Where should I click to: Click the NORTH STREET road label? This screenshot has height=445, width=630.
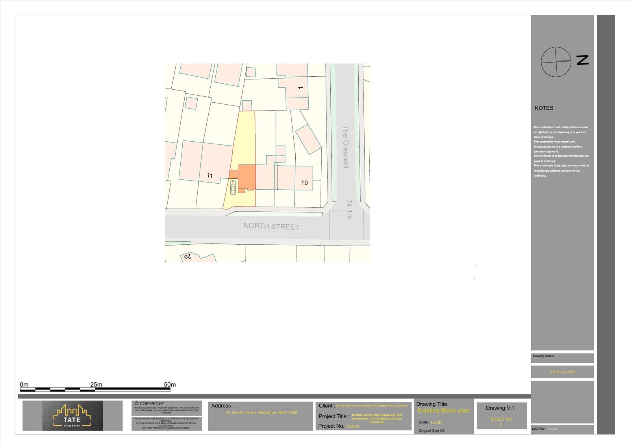point(271,226)
